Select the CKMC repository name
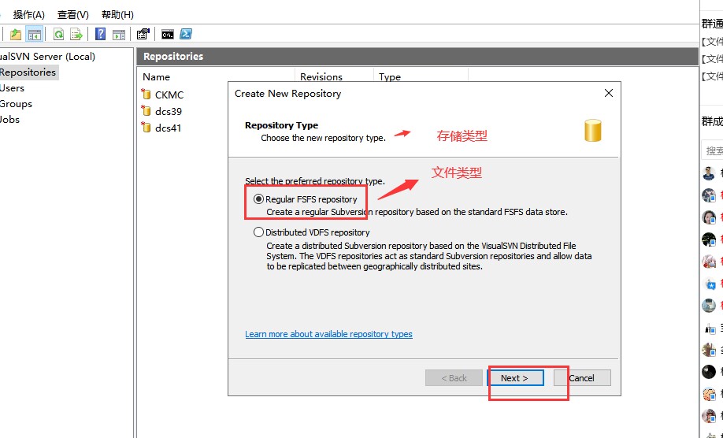The height and width of the screenshot is (438, 723). coord(169,95)
